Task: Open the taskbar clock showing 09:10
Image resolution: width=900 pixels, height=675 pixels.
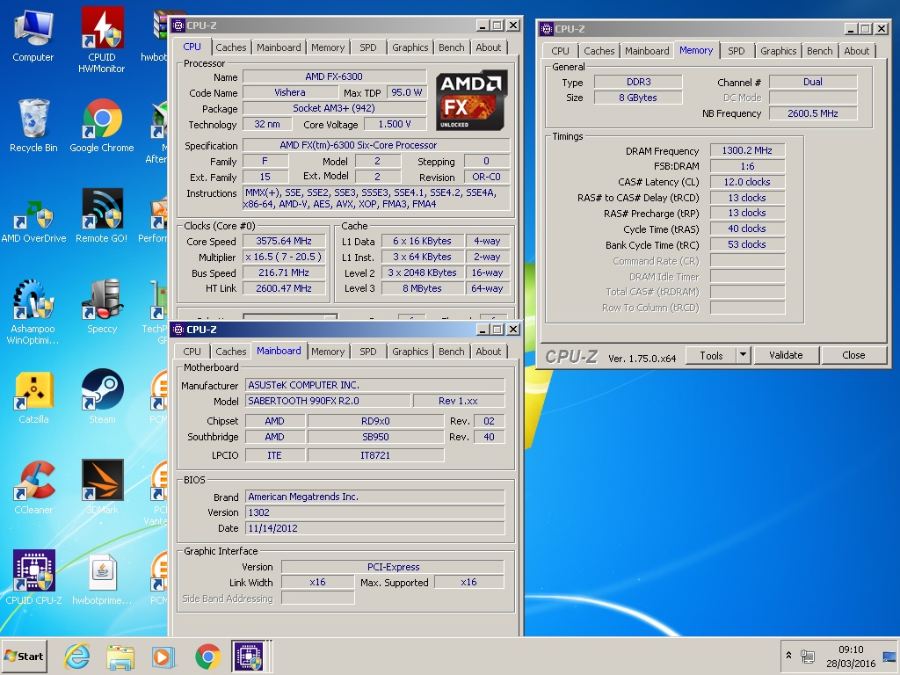Action: (851, 656)
